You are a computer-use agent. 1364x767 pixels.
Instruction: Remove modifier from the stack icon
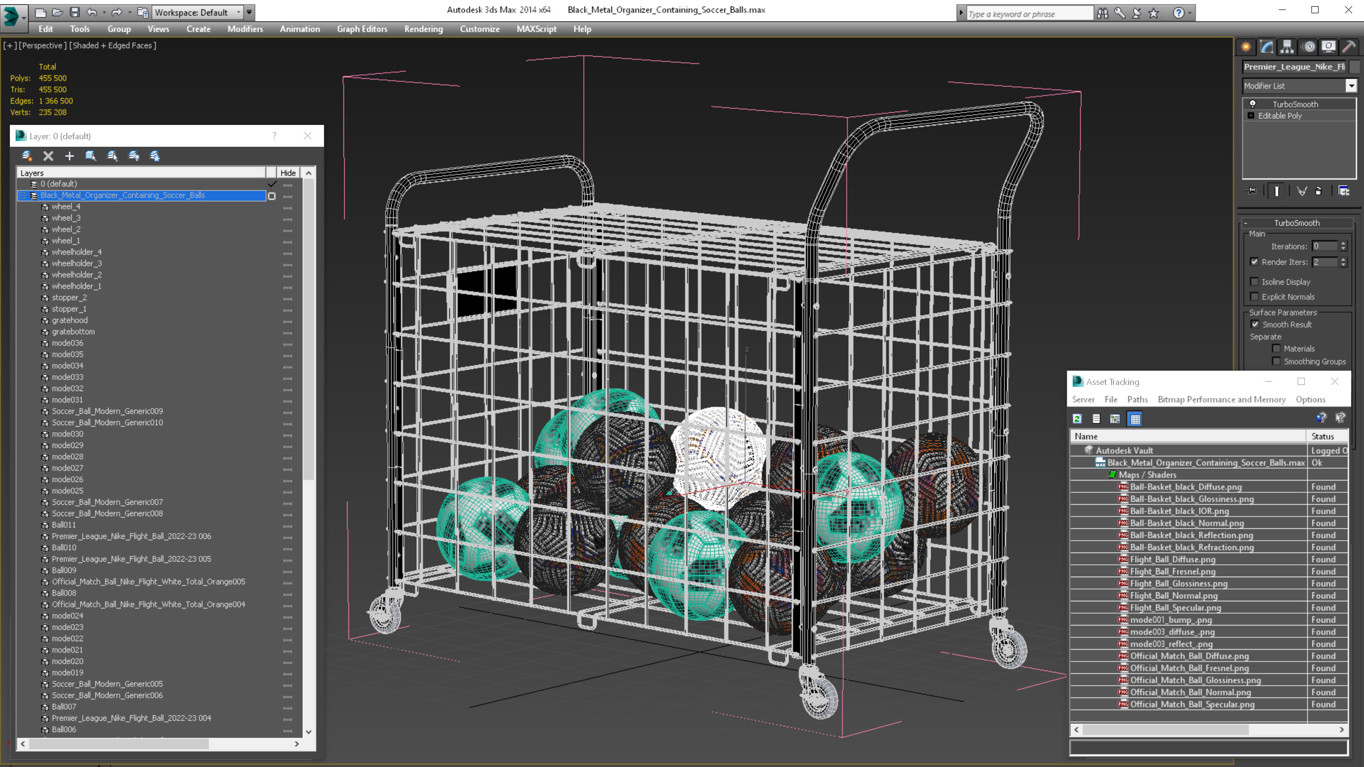pyautogui.click(x=1319, y=191)
